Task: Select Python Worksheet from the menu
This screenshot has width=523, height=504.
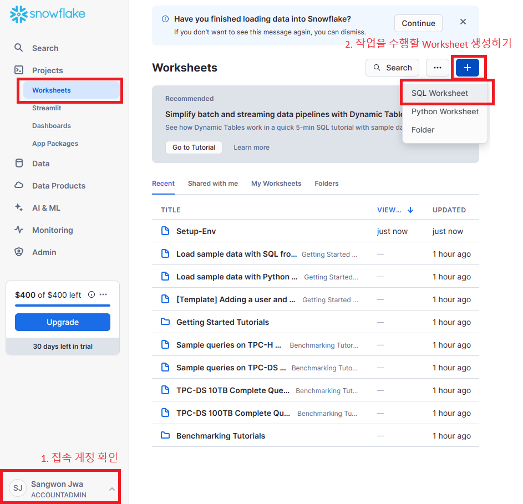Action: [x=445, y=111]
